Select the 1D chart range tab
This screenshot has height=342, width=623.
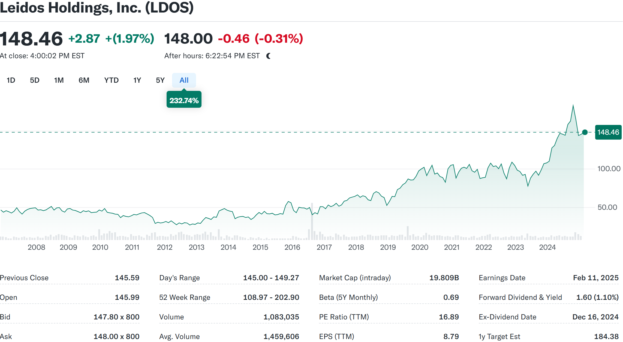[x=11, y=80]
